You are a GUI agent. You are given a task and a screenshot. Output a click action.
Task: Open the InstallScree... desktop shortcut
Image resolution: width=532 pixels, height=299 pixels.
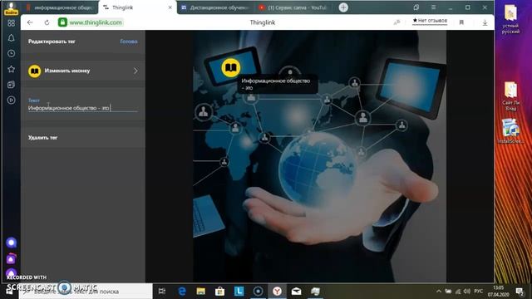[x=510, y=131]
